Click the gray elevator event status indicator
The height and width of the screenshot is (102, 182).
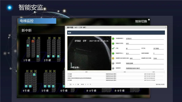pos(113,68)
